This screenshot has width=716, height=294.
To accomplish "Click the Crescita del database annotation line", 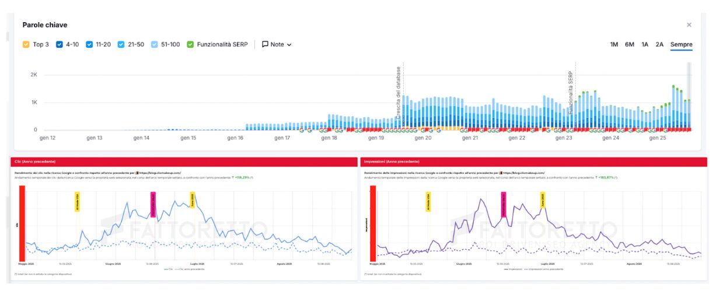I will pos(401,93).
